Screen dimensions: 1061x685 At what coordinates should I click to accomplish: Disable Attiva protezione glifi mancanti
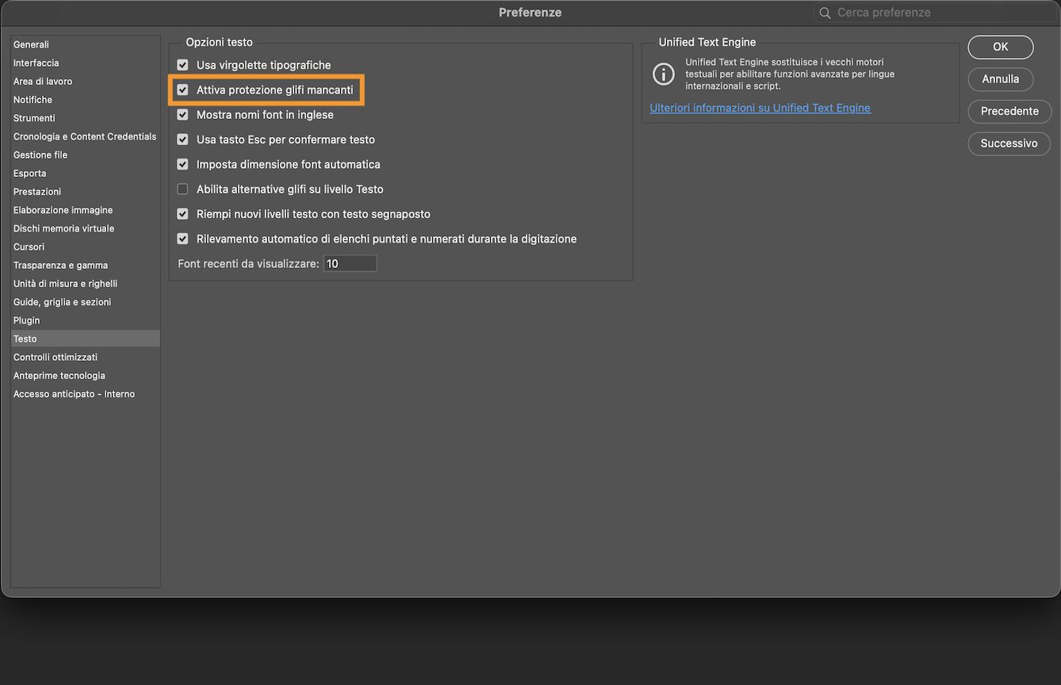(182, 90)
